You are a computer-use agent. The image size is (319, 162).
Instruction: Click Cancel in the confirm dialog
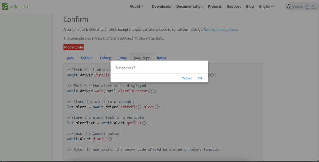(x=187, y=78)
